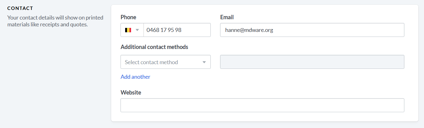Click the country selector box beside phone number
Viewport: 424px width, 128px height.
132,30
